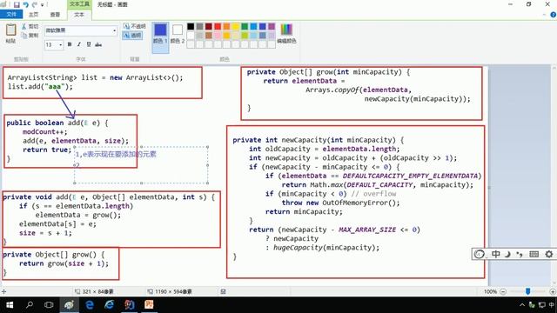The height and width of the screenshot is (313, 557).
Task: Click the 321 × 84 selection size readout
Action: (x=97, y=292)
